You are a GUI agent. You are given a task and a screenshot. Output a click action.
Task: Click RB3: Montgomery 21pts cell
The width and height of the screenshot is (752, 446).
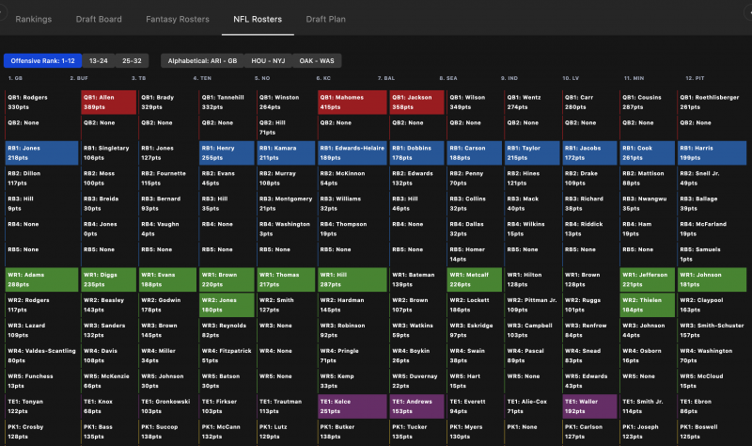click(287, 204)
